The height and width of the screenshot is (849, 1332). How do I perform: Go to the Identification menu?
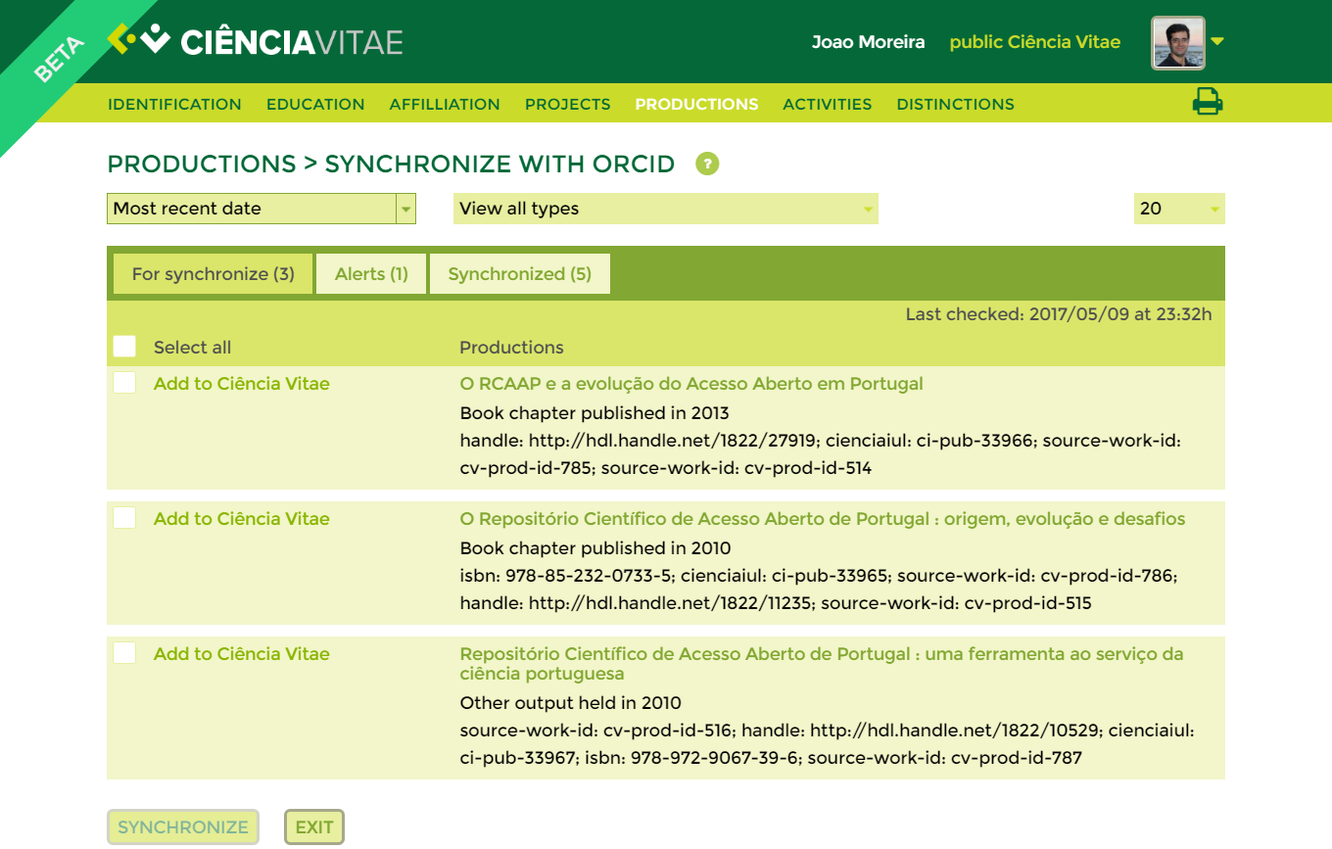(x=174, y=104)
